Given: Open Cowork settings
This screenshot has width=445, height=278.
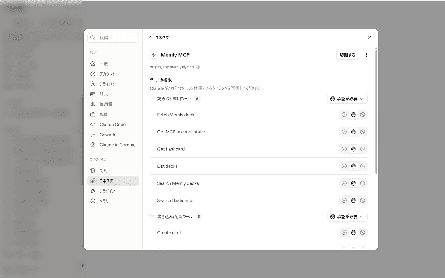Looking at the screenshot, I should (x=113, y=135).
